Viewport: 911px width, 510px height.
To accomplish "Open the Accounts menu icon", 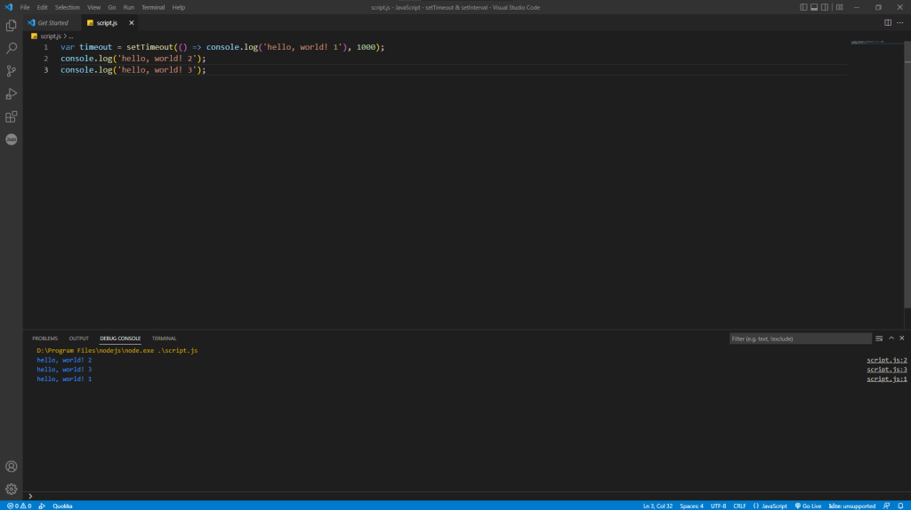I will (x=11, y=466).
